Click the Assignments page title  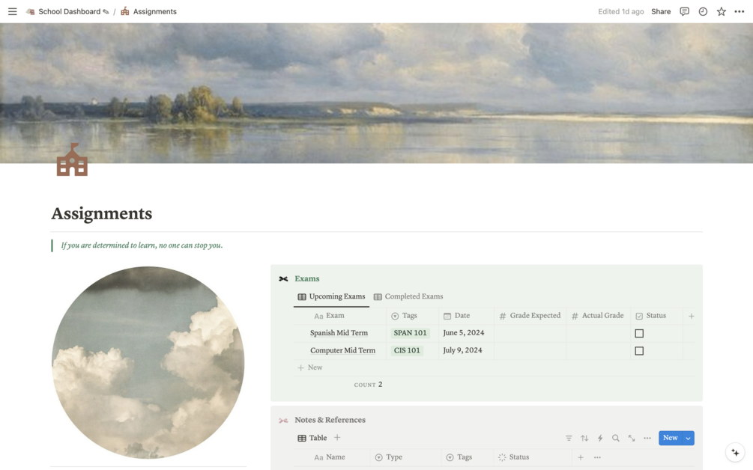[102, 213]
